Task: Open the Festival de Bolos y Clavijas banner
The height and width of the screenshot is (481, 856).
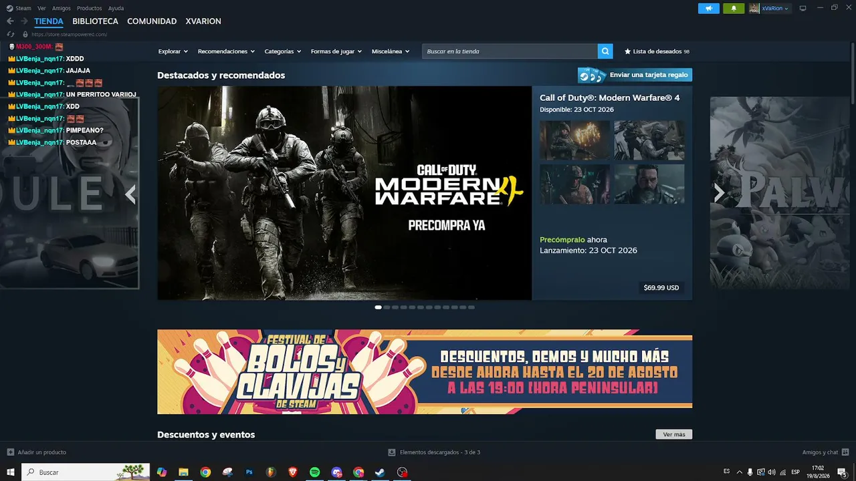Action: tap(425, 371)
